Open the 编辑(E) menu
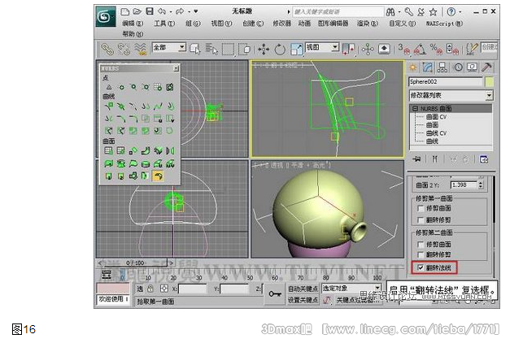523x343 pixels. pos(133,24)
